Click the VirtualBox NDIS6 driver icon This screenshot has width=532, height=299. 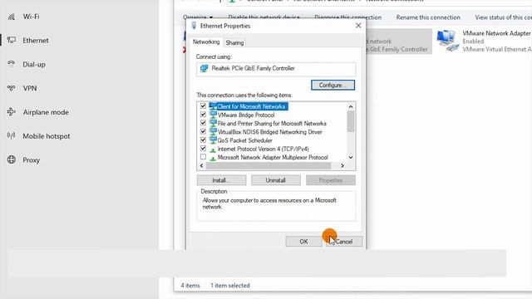(213, 132)
